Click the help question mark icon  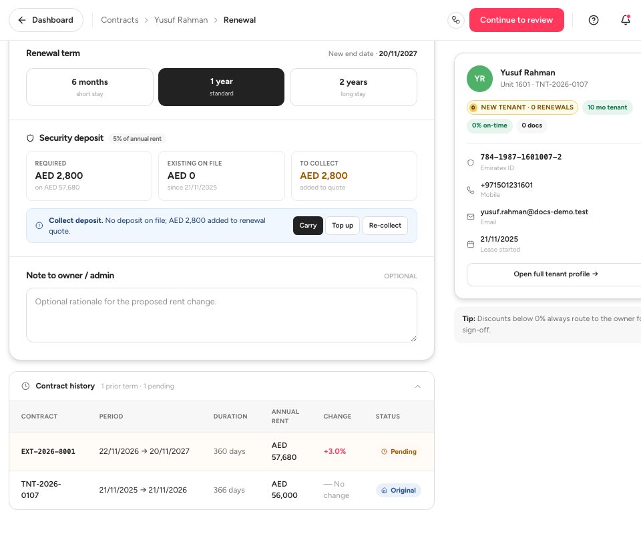click(593, 20)
